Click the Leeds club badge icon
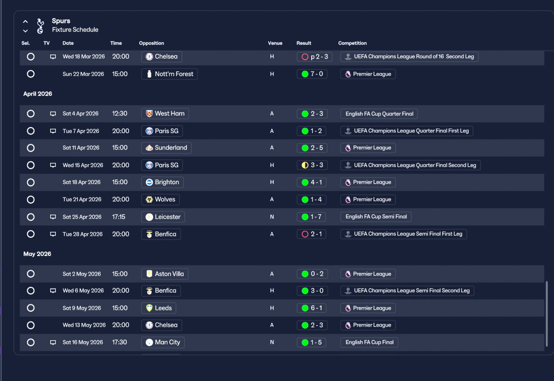This screenshot has width=554, height=381. pyautogui.click(x=149, y=308)
